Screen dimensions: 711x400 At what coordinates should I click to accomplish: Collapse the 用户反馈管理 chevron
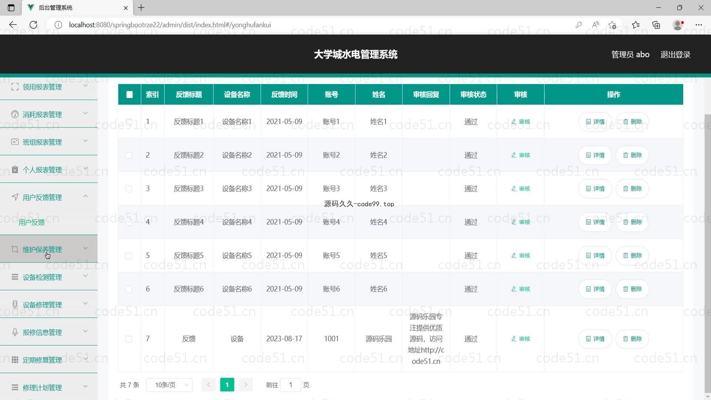85,196
